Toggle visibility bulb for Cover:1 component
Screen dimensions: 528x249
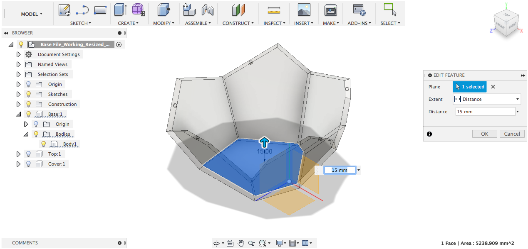pos(29,164)
